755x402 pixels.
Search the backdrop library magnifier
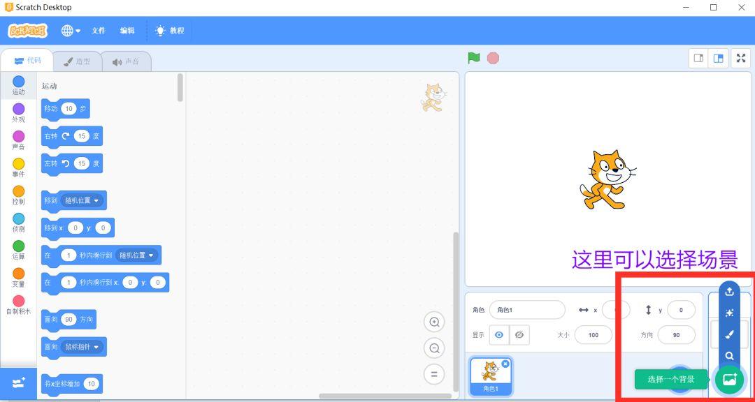click(729, 356)
